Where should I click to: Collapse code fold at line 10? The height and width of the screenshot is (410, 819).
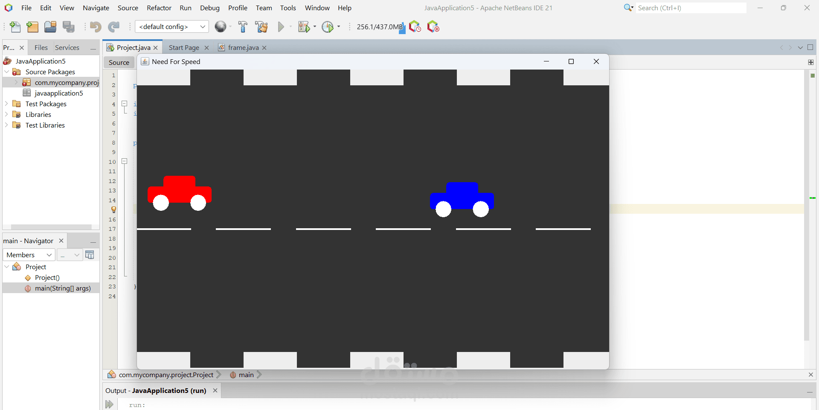tap(125, 161)
